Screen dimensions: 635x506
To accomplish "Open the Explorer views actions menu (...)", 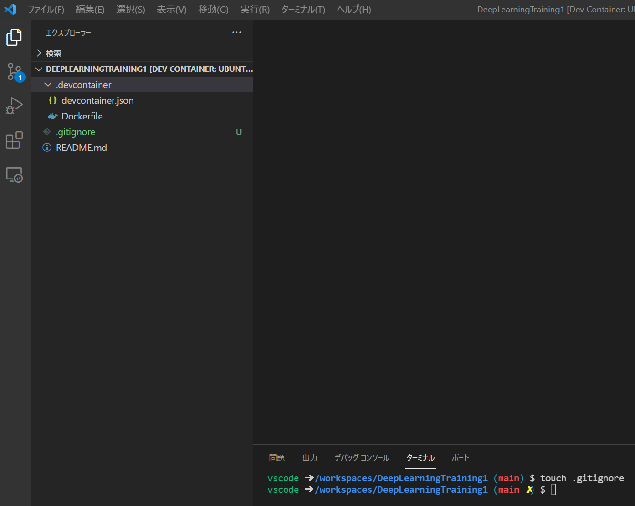I will 236,32.
